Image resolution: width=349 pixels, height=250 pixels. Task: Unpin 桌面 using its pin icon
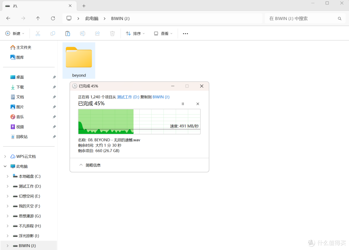click(54, 77)
